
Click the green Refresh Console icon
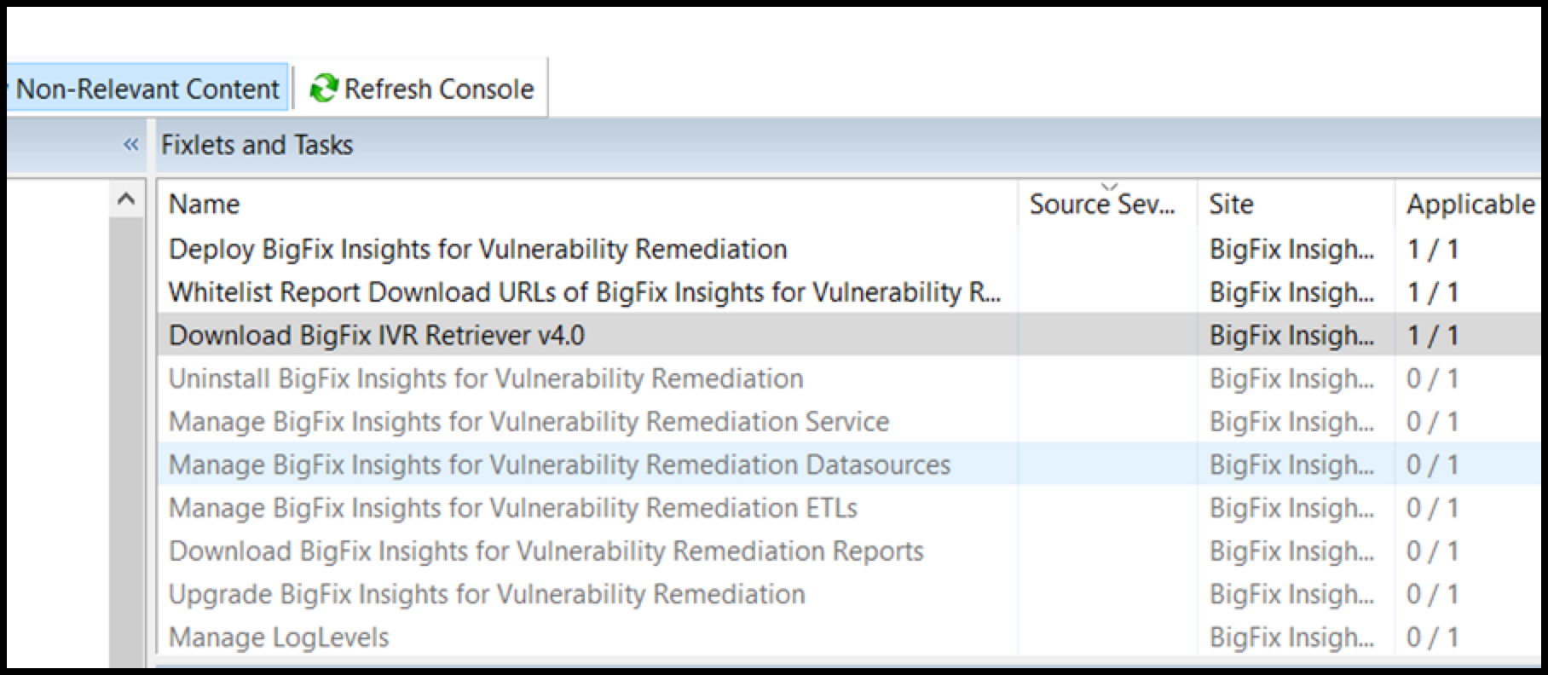click(x=323, y=89)
